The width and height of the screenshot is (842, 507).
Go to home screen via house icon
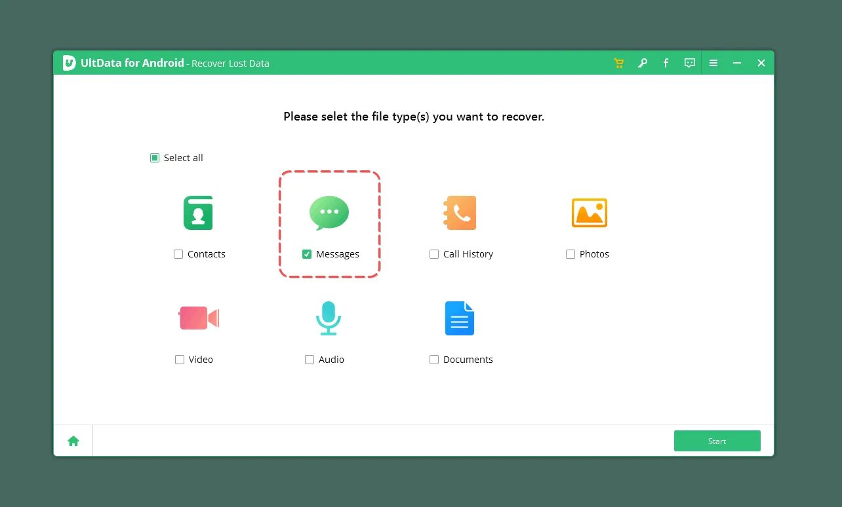[73, 441]
